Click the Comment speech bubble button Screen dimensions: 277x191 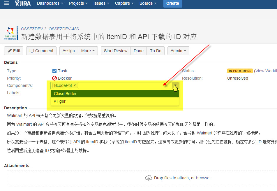click(41, 51)
